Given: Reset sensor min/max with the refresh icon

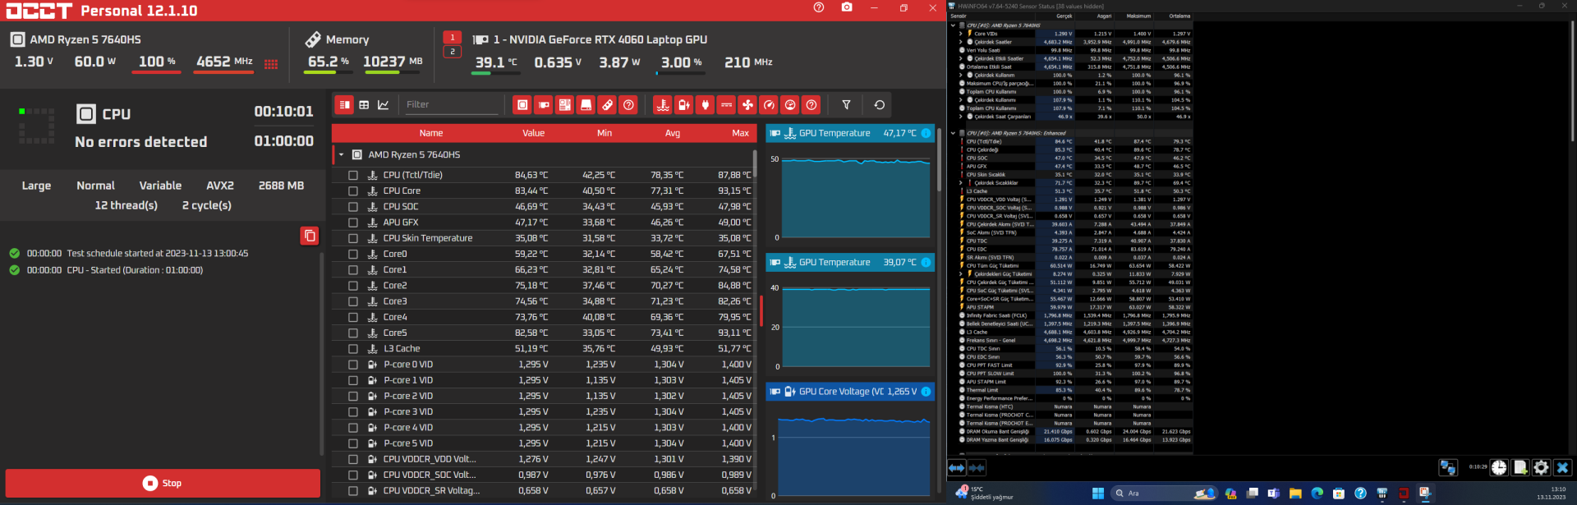Looking at the screenshot, I should (880, 105).
